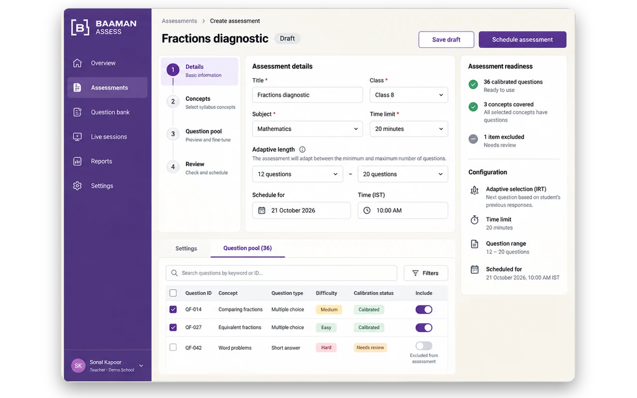Click the SK user avatar

coord(78,366)
